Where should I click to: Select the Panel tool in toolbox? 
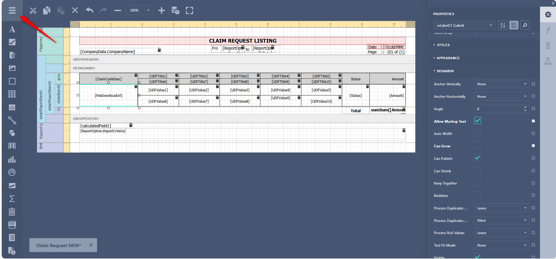(12, 81)
